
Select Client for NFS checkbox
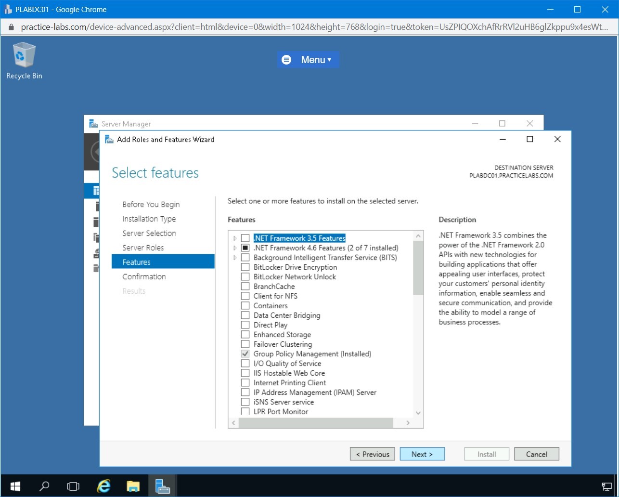(x=245, y=296)
